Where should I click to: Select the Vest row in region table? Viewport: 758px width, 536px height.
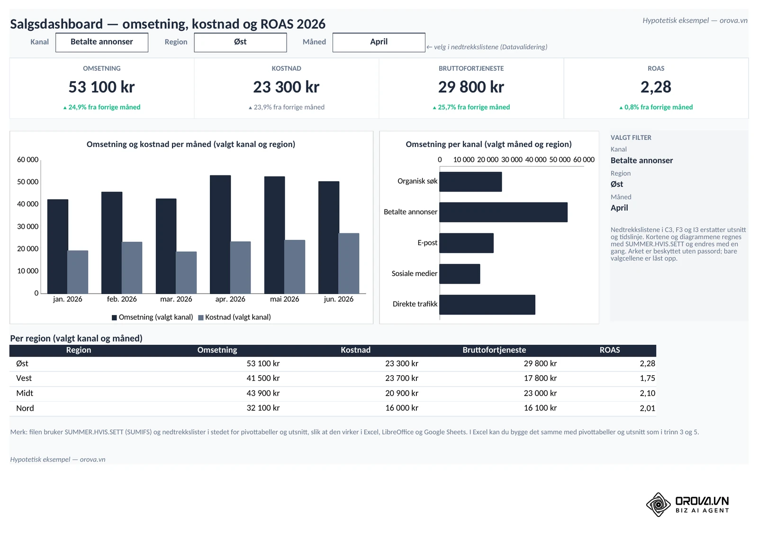333,379
